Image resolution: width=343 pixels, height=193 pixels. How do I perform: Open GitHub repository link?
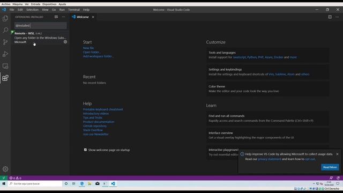coord(95,126)
